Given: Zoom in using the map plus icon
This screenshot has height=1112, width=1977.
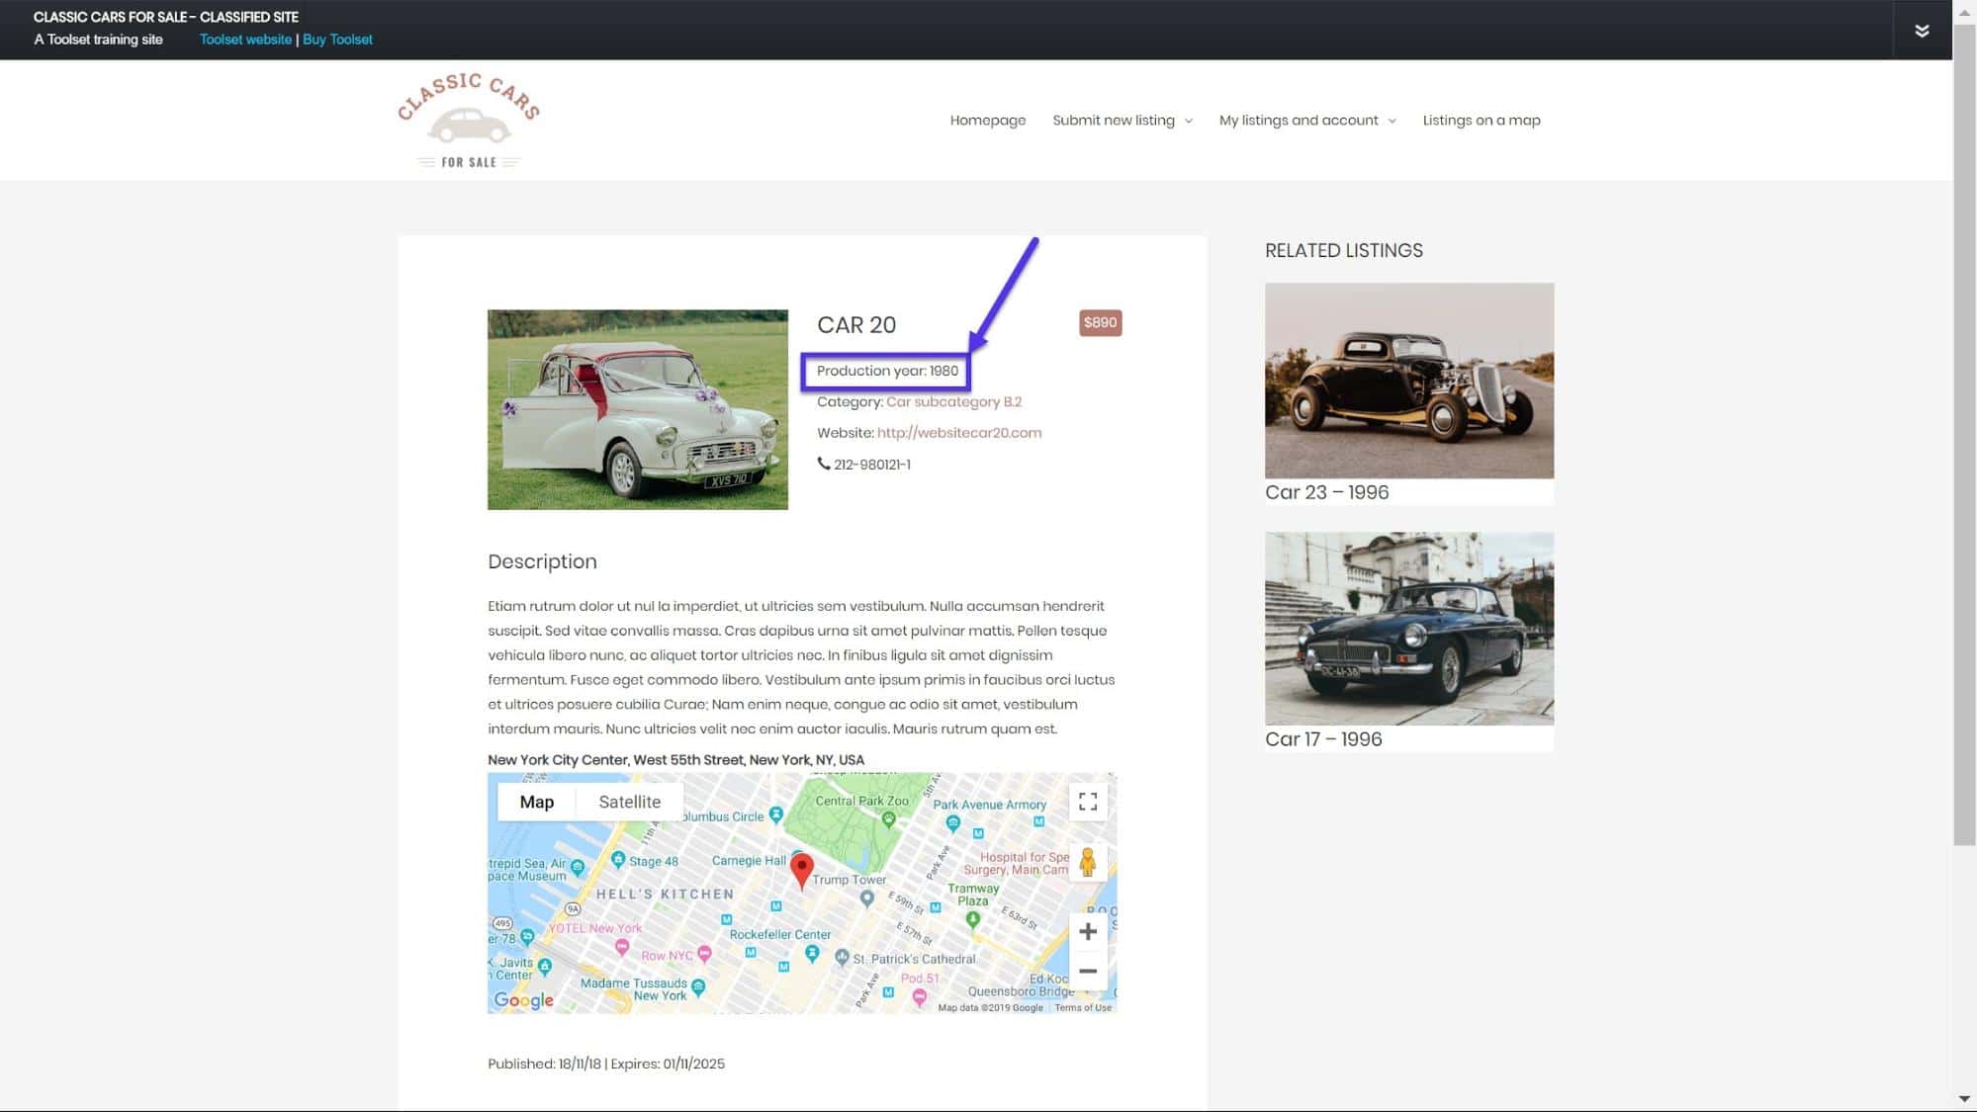Looking at the screenshot, I should 1088,930.
